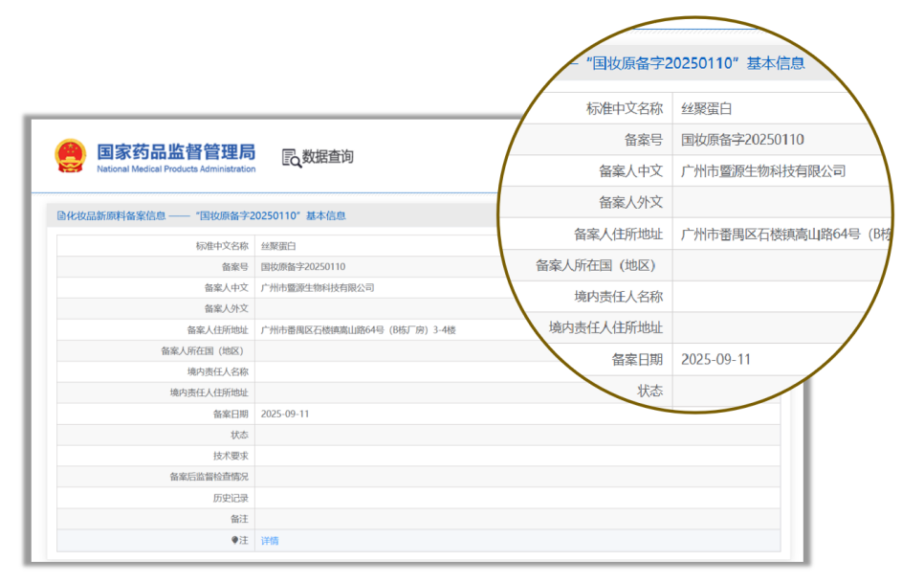Select the 备案后监督检查情况 row label

pyautogui.click(x=209, y=477)
